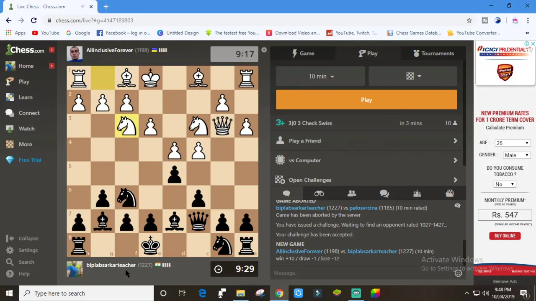Click the Message input field

(362, 273)
